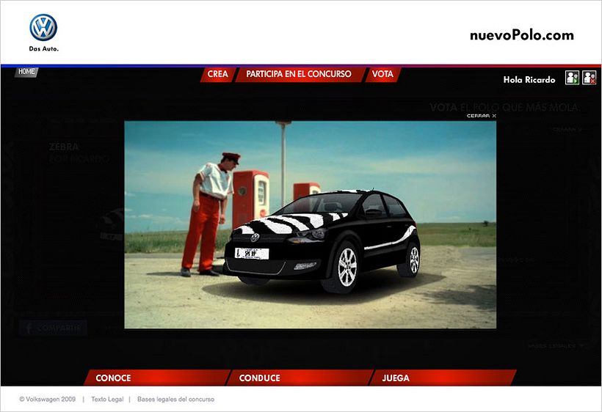Click the nuevoPolo.com title link
This screenshot has height=412, width=602.
pyautogui.click(x=522, y=36)
